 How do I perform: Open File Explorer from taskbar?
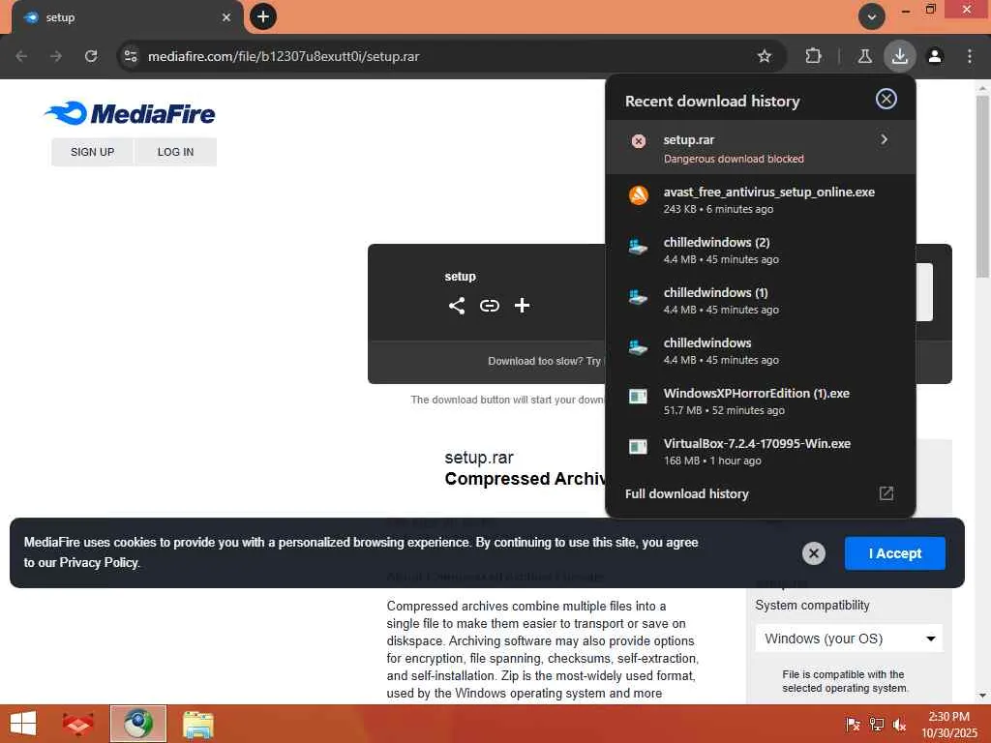pyautogui.click(x=197, y=724)
